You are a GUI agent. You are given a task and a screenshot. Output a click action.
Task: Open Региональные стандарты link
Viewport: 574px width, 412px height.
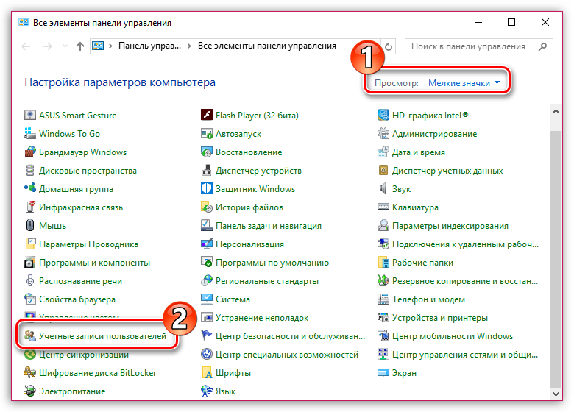267,280
